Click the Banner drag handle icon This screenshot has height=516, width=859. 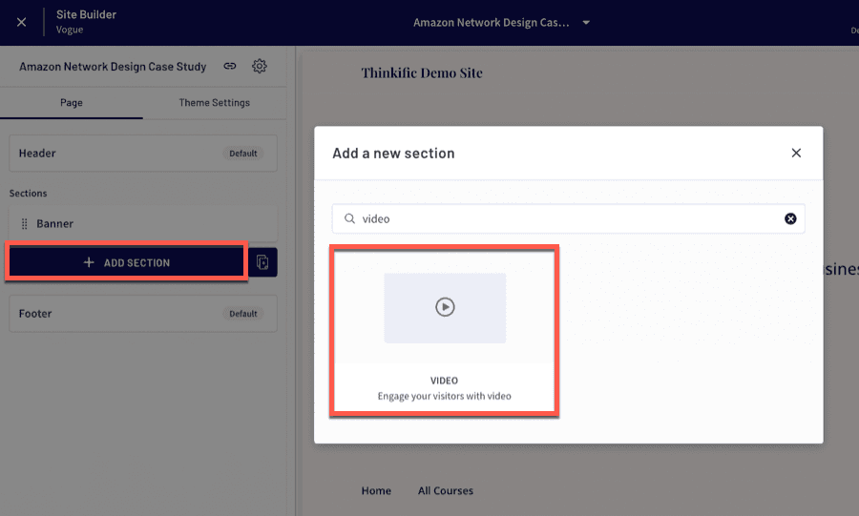coord(24,224)
